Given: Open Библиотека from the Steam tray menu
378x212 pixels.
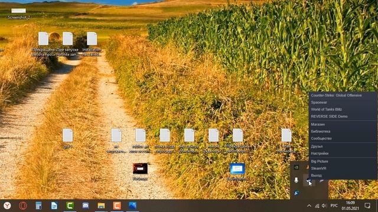Looking at the screenshot, I should pyautogui.click(x=343, y=131).
